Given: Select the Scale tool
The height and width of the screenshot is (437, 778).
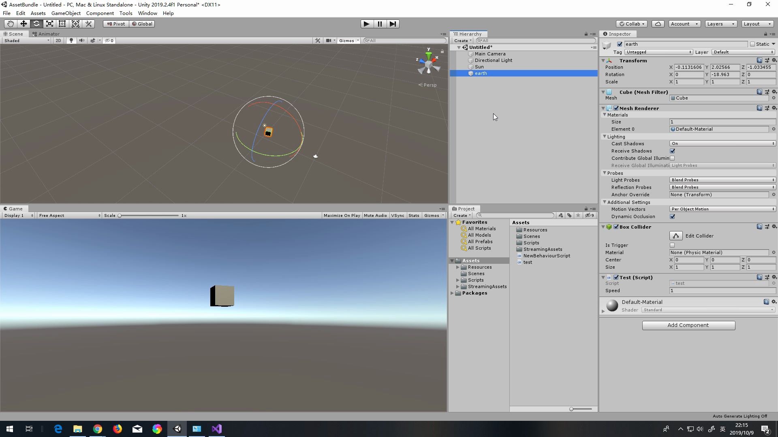Looking at the screenshot, I should click(x=49, y=24).
